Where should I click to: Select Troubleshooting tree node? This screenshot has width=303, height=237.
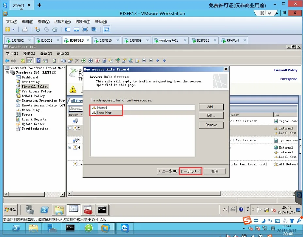click(35, 129)
